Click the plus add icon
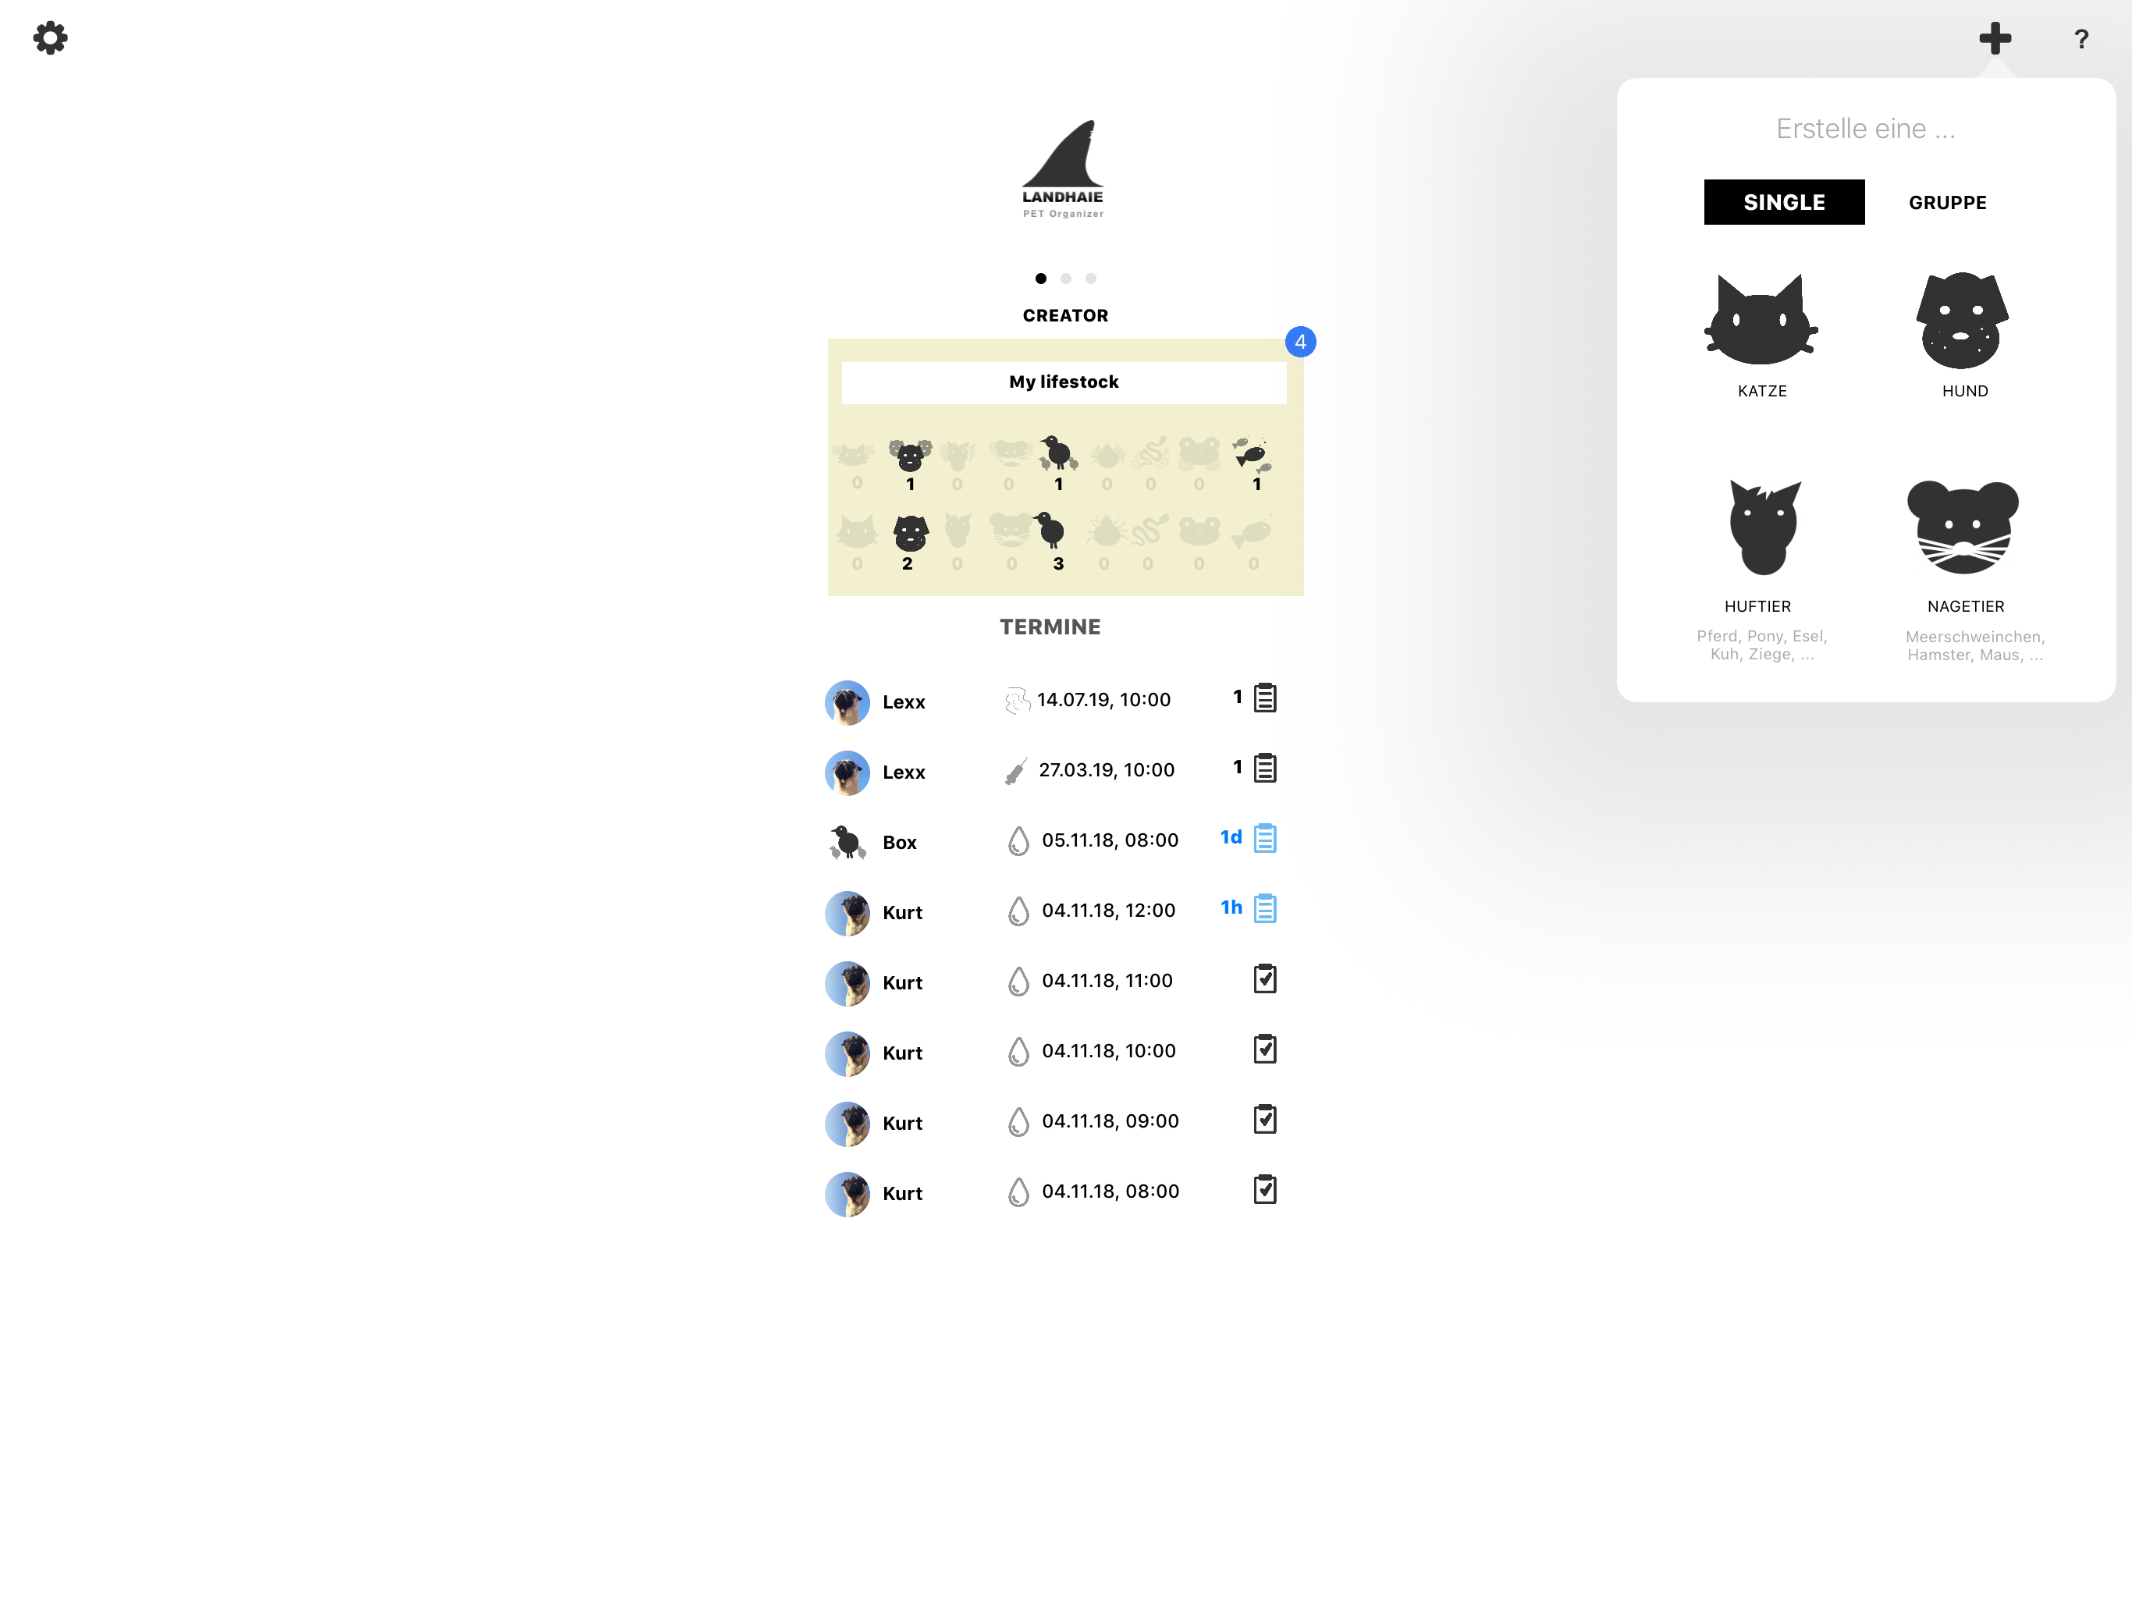This screenshot has height=1598, width=2132. click(1994, 38)
